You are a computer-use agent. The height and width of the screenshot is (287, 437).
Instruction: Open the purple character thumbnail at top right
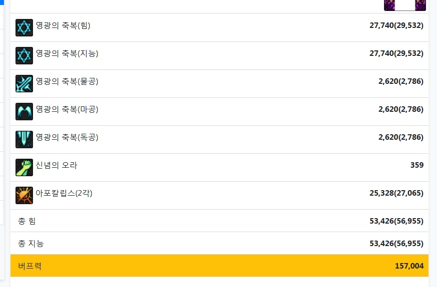point(404,5)
